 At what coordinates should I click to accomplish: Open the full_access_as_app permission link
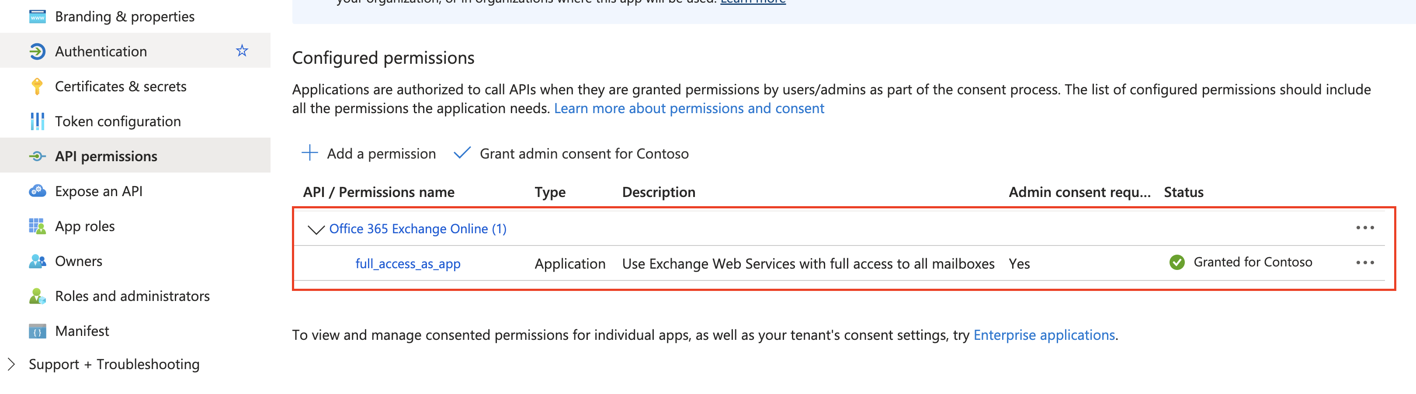click(x=408, y=264)
